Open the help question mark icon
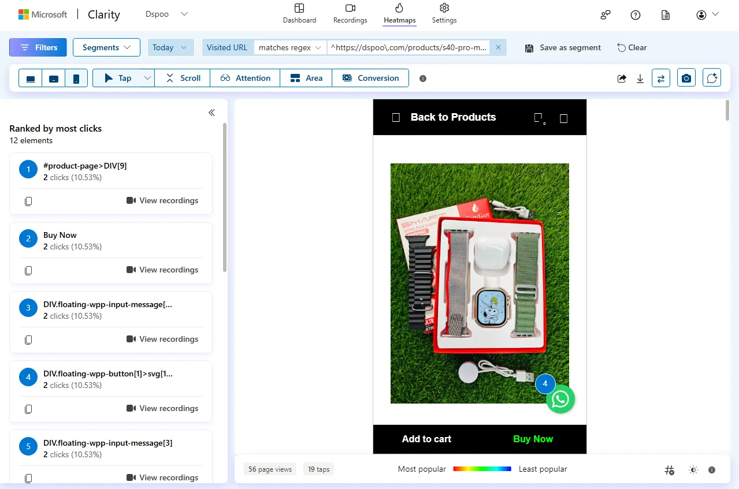 (x=636, y=15)
